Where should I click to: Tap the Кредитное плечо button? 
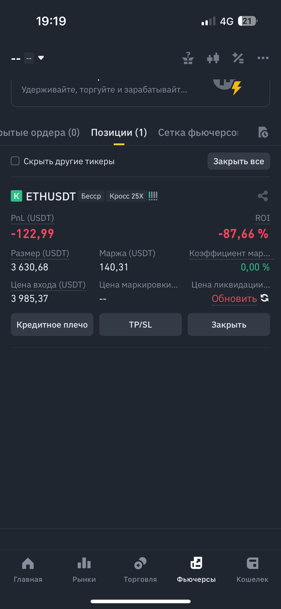52,325
